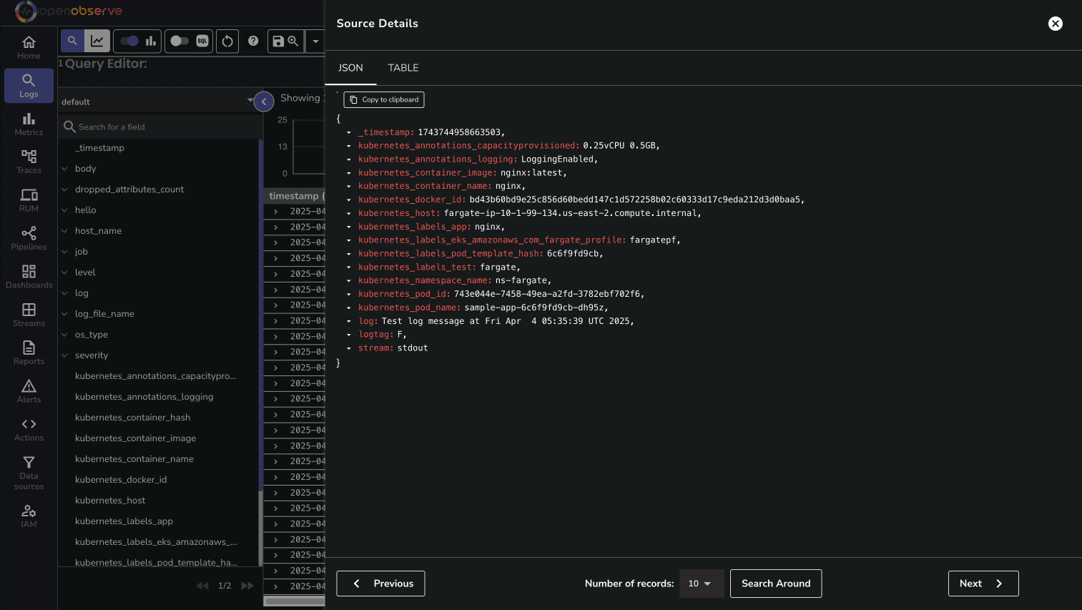The width and height of the screenshot is (1082, 610).
Task: Click the Search for a field input
Action: pos(164,127)
